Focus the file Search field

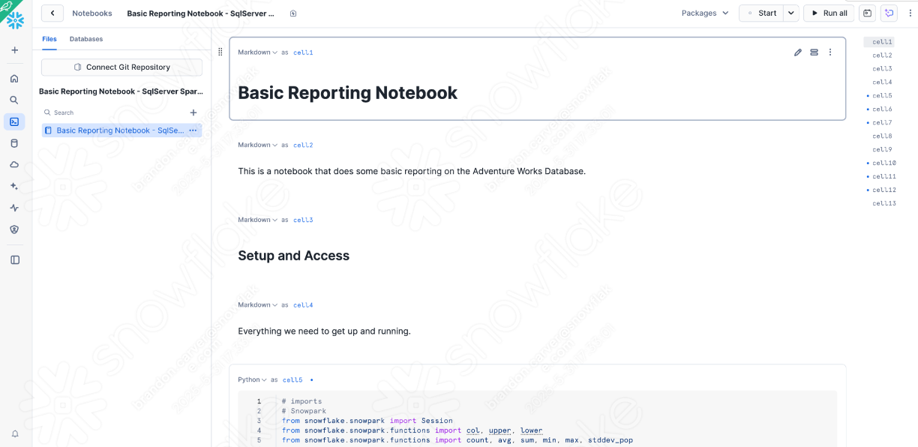point(112,112)
